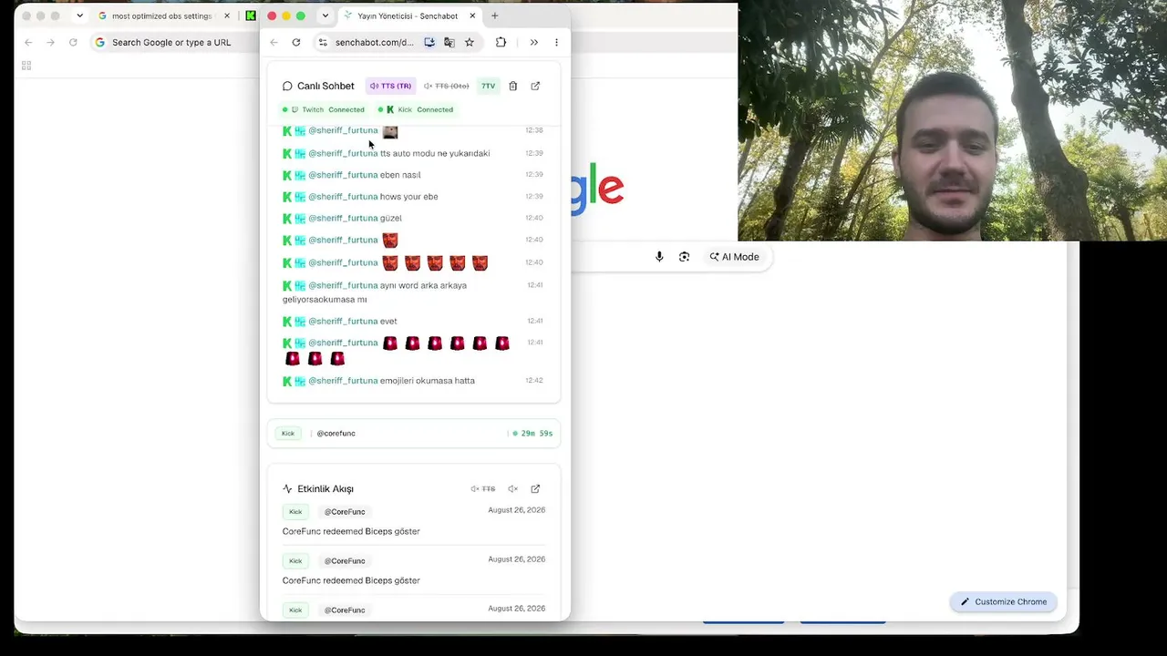
Task: Click the Etkinlik Akışı activity pulse icon
Action: click(x=287, y=489)
